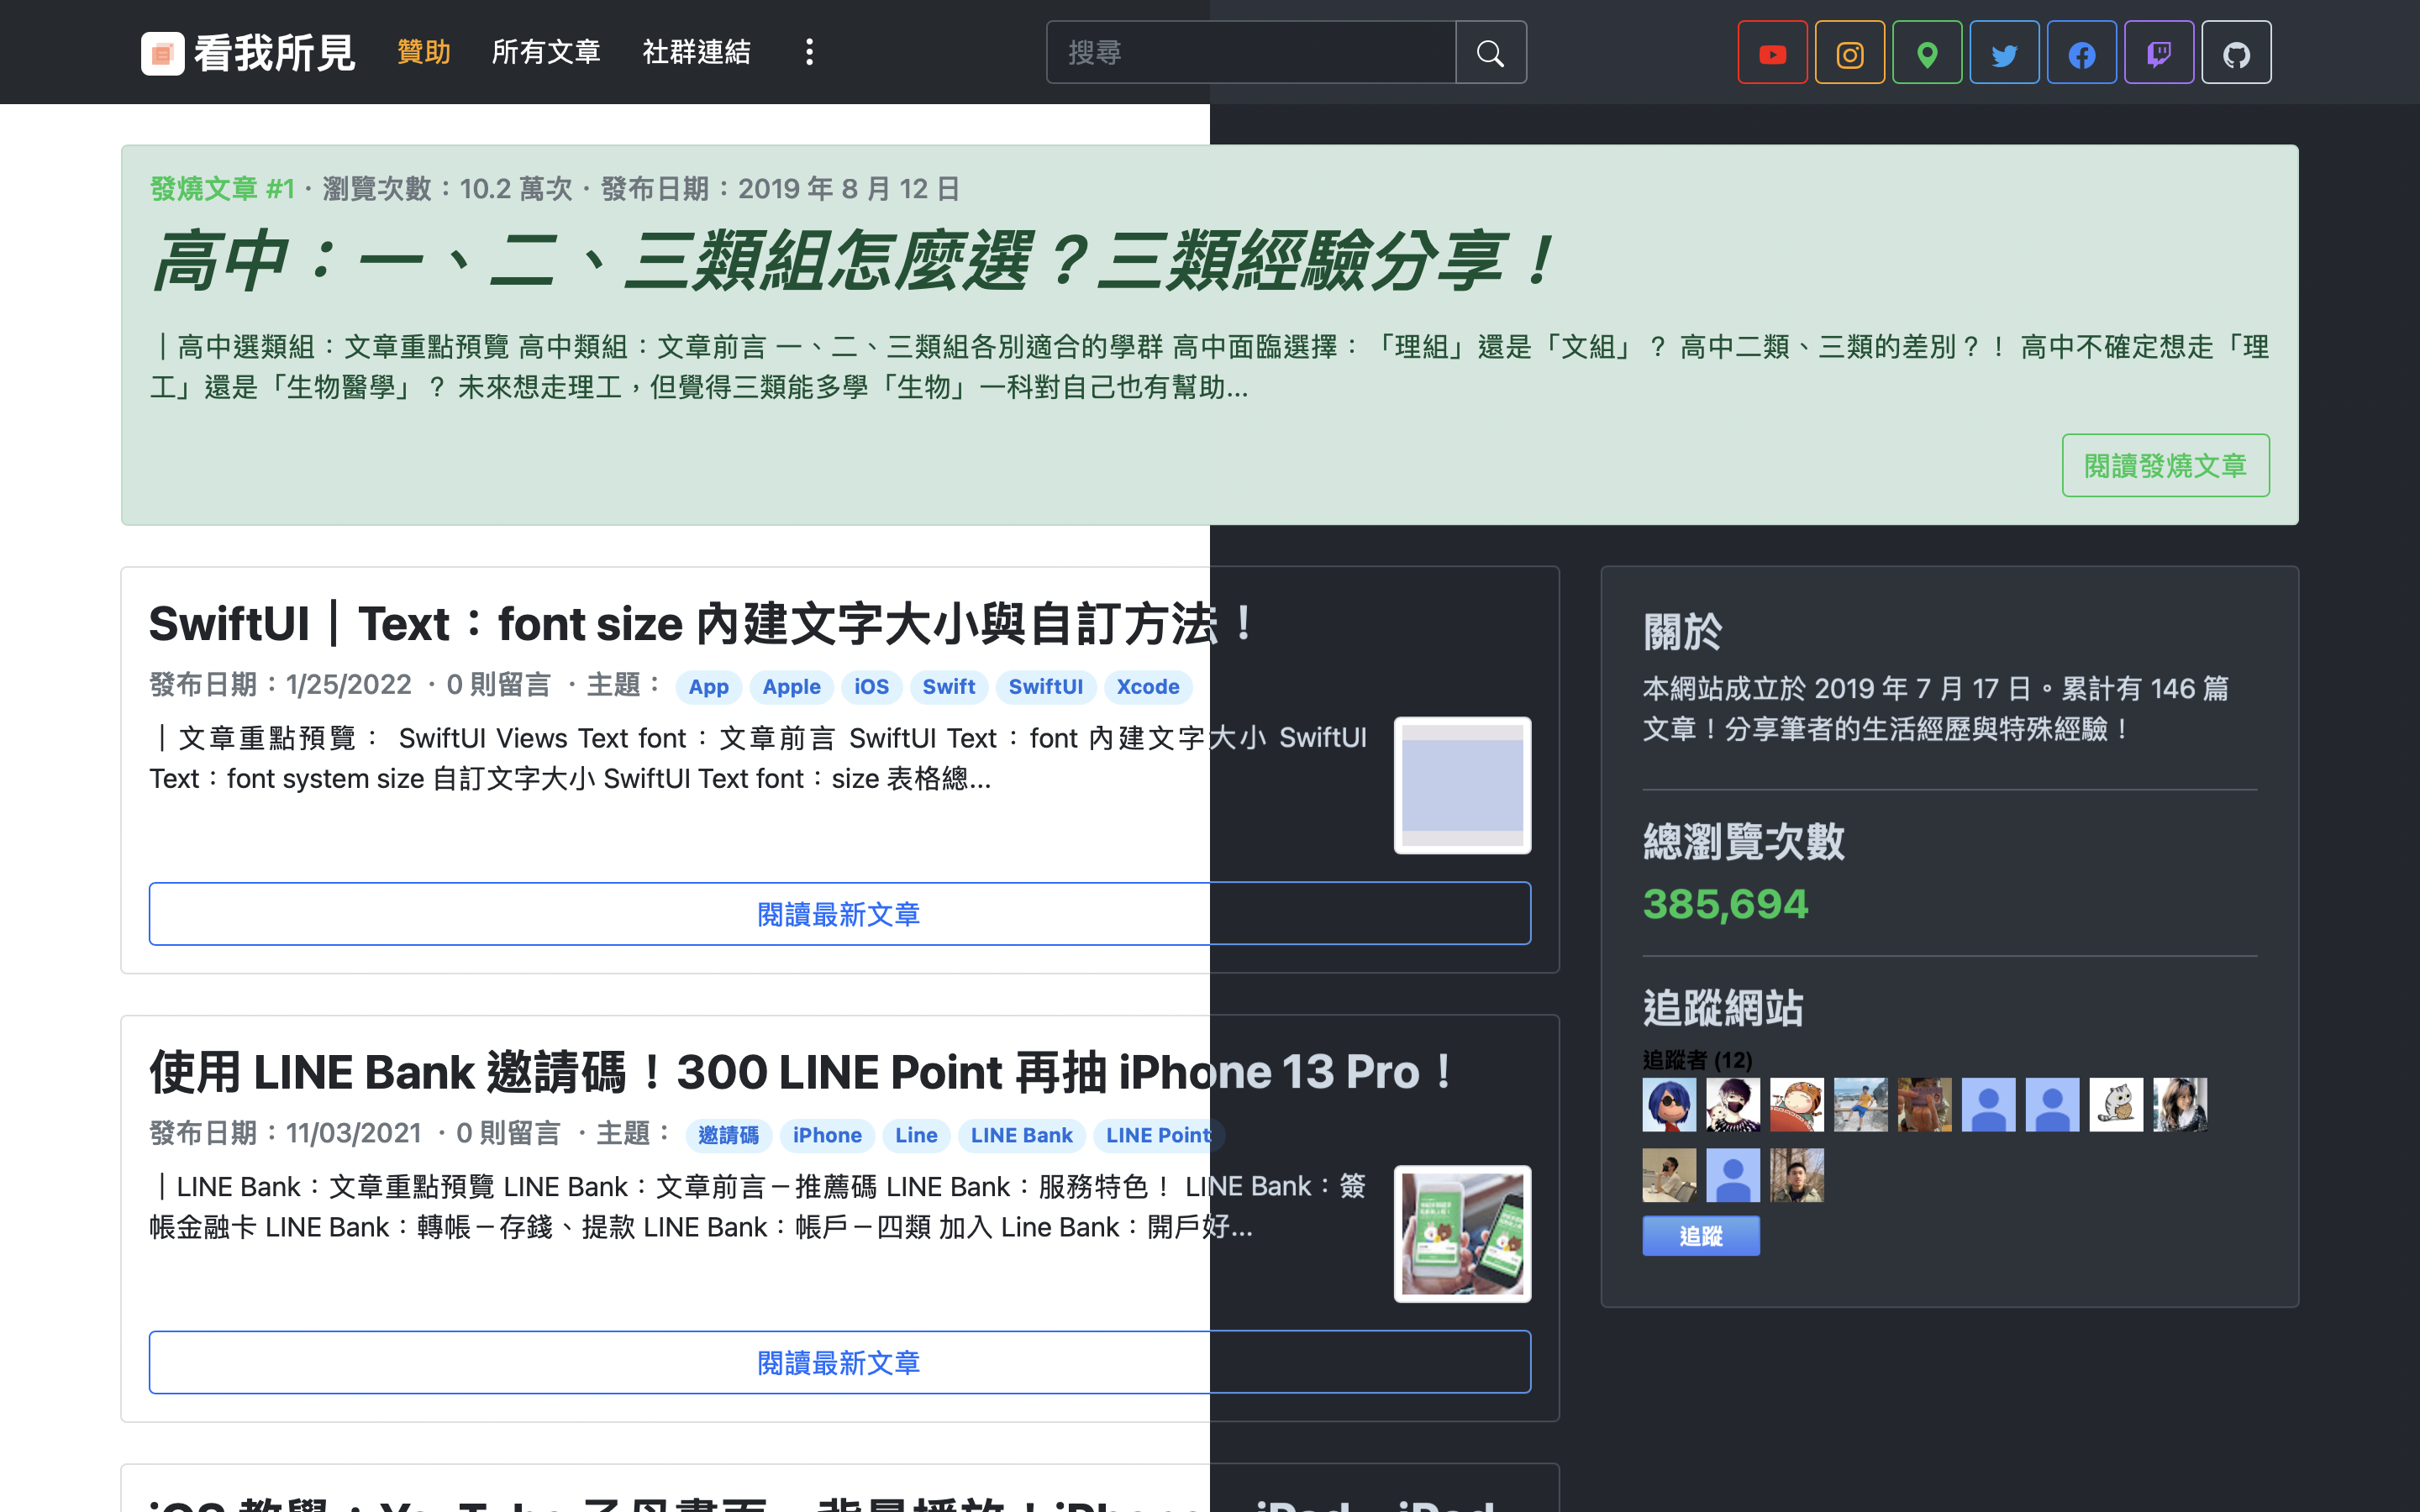This screenshot has width=2420, height=1512.
Task: Open the LINE Bank article phone thumbnail
Action: coord(1462,1233)
